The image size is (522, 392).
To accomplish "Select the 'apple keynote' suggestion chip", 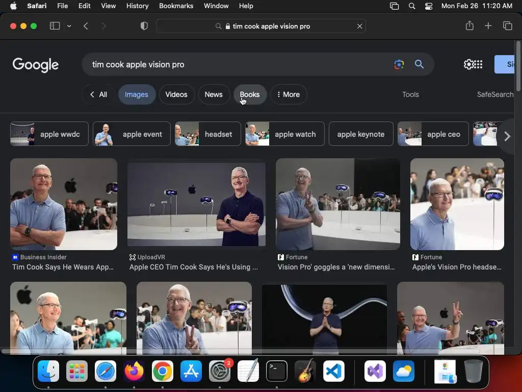I will [361, 134].
